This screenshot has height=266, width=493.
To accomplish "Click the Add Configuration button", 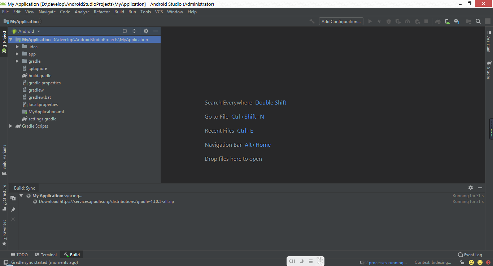I will coord(341,22).
